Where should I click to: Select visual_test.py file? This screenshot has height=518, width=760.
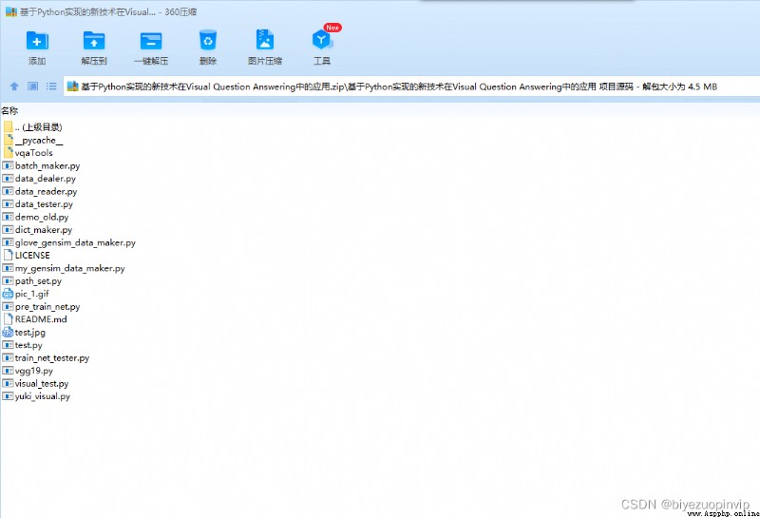(x=36, y=383)
